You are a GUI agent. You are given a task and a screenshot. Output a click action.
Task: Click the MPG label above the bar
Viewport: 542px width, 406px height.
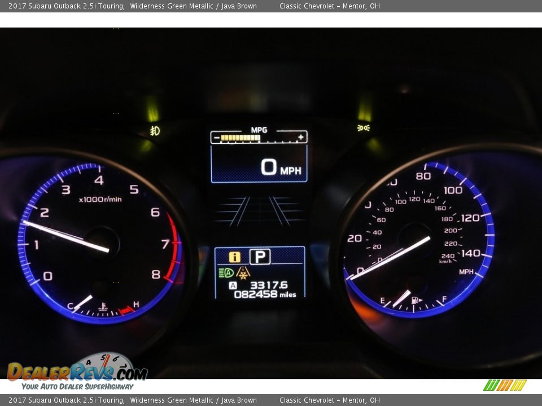pos(259,130)
